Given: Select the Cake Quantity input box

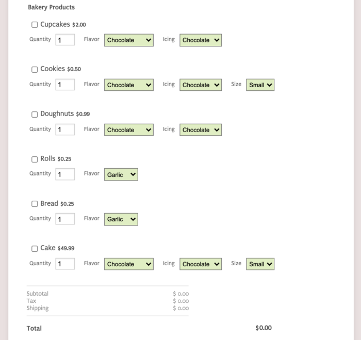Looking at the screenshot, I should point(65,264).
